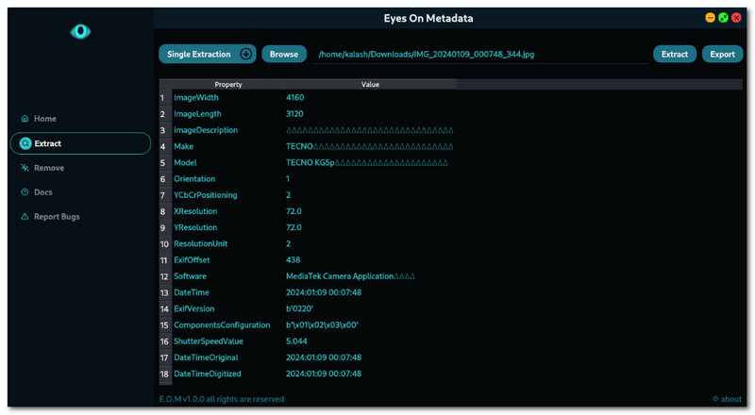Select the ExifVersion property cell

pyautogui.click(x=227, y=308)
